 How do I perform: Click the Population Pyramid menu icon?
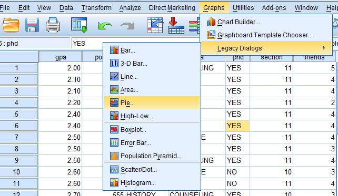pos(114,156)
